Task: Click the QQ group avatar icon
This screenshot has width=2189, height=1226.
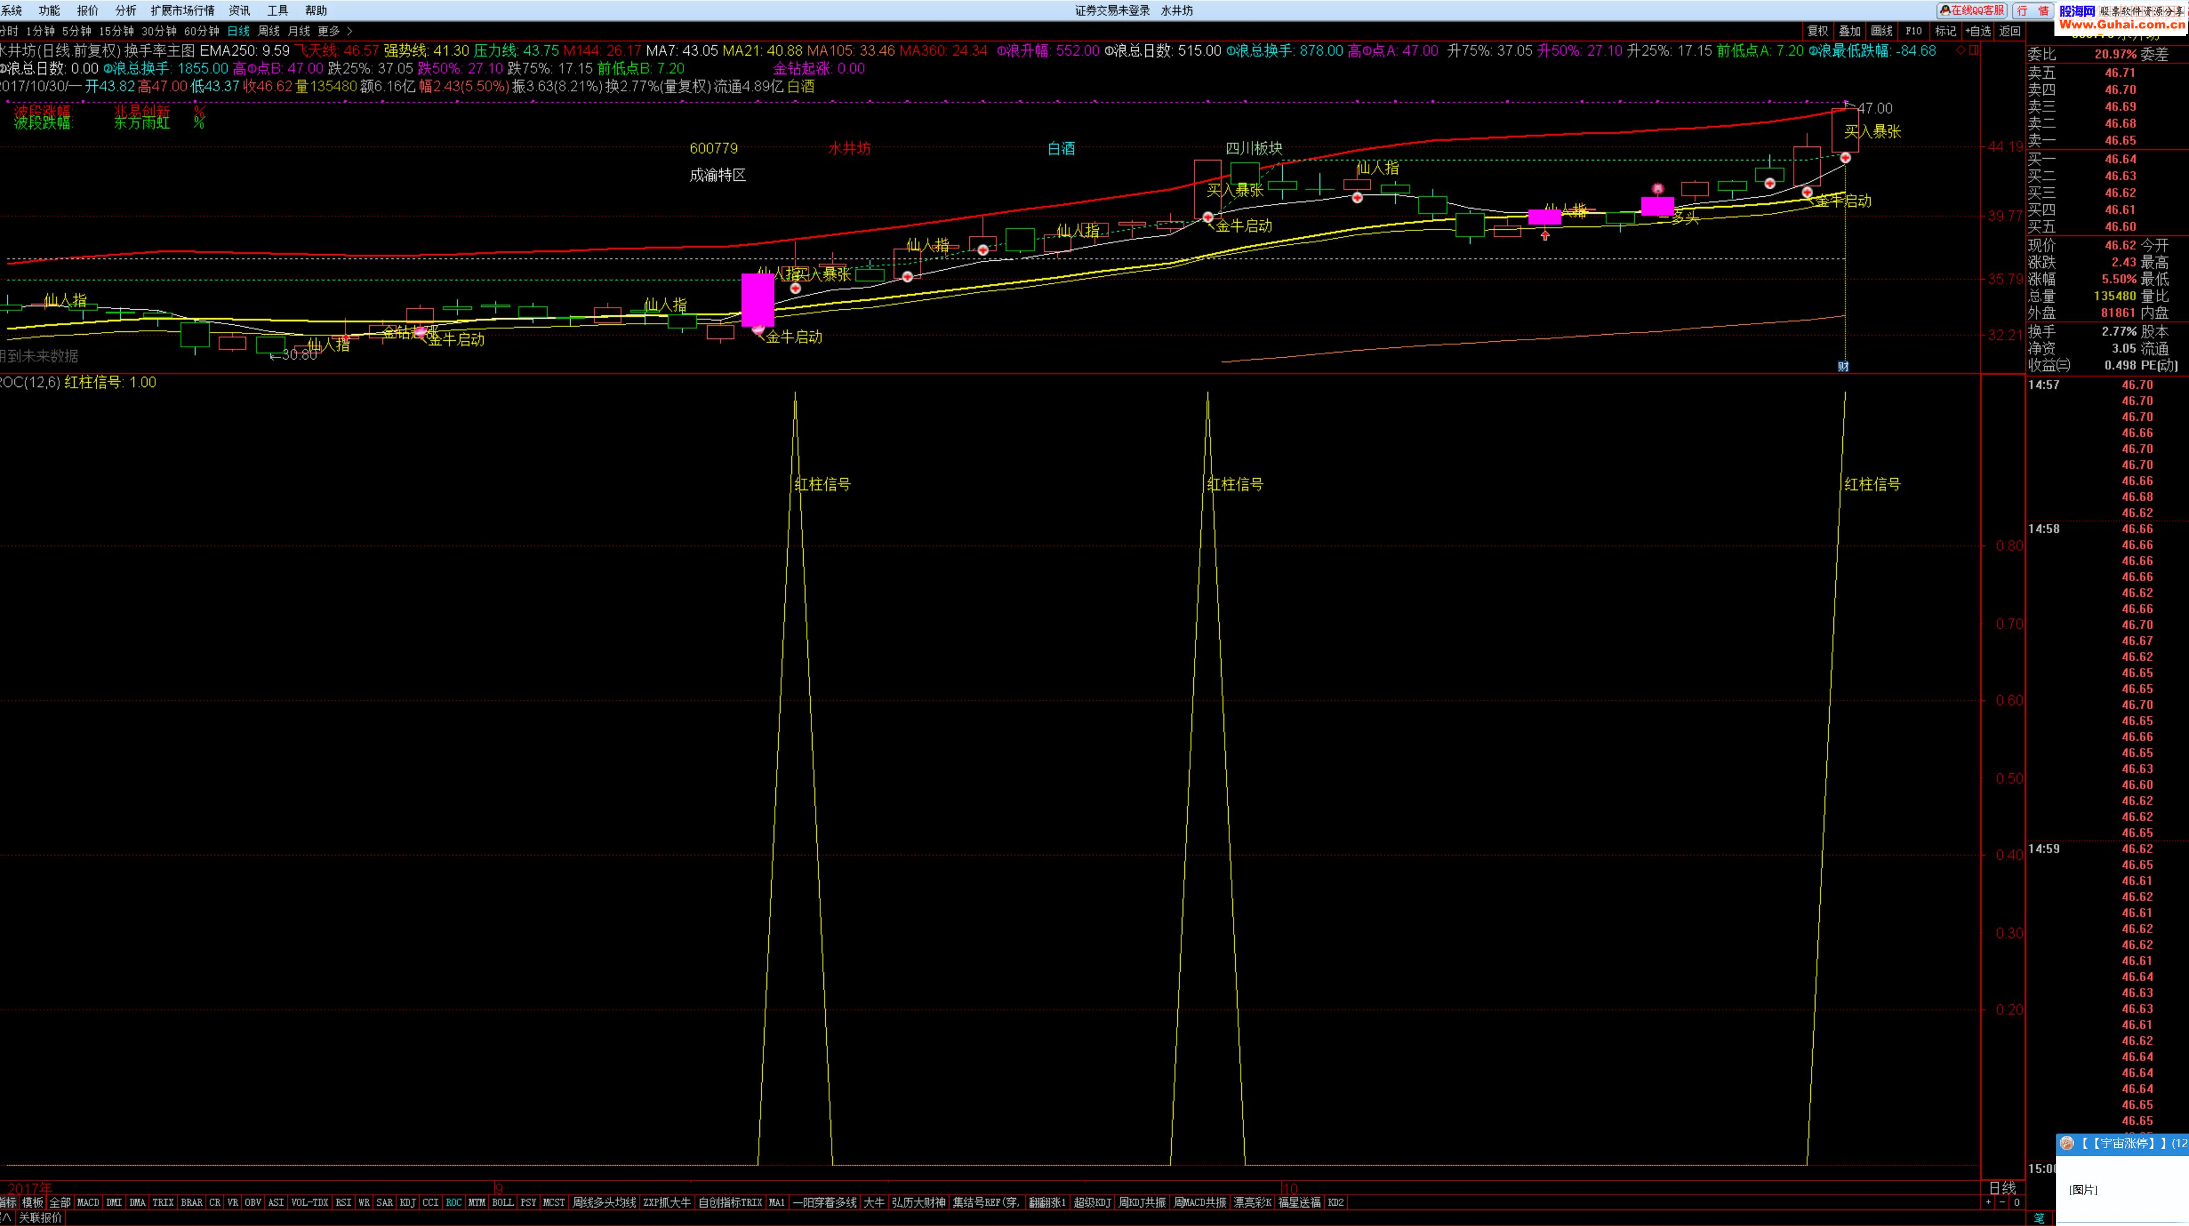Action: tap(2067, 1144)
